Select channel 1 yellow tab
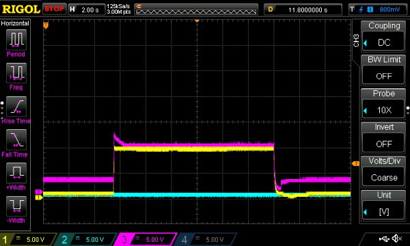This screenshot has height=246, width=410. pyautogui.click(x=27, y=239)
